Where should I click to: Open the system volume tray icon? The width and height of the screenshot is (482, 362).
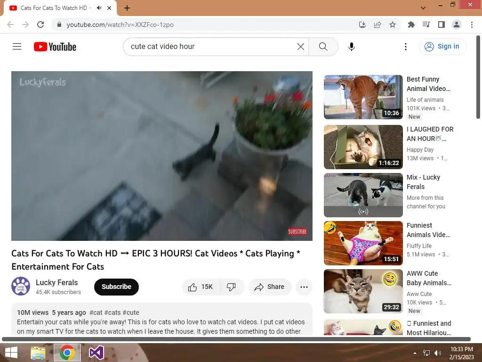click(437, 353)
